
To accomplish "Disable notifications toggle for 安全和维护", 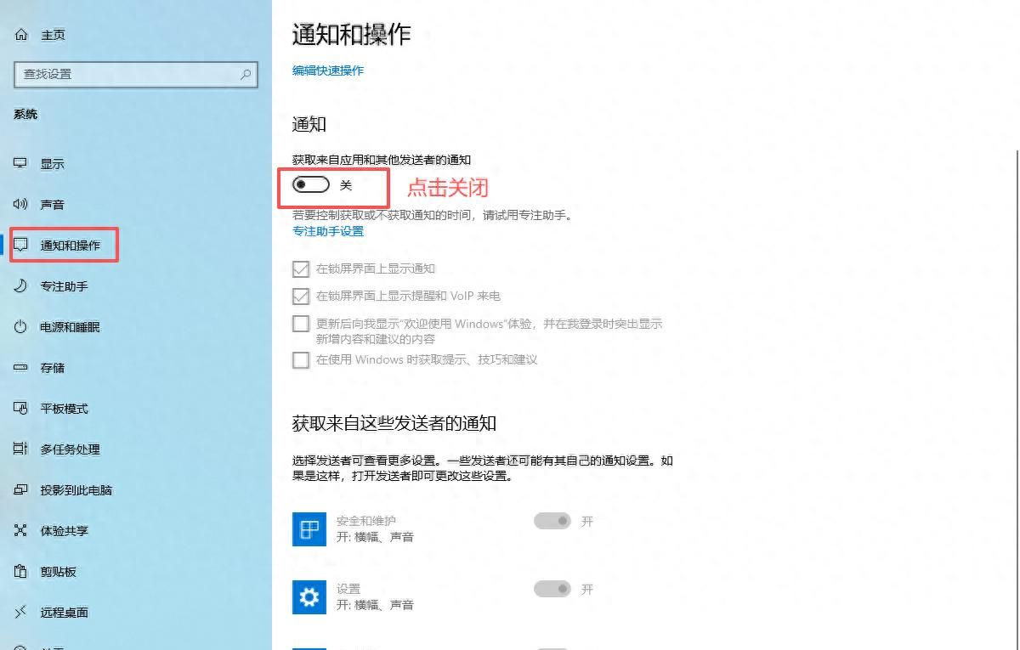I will [x=552, y=521].
